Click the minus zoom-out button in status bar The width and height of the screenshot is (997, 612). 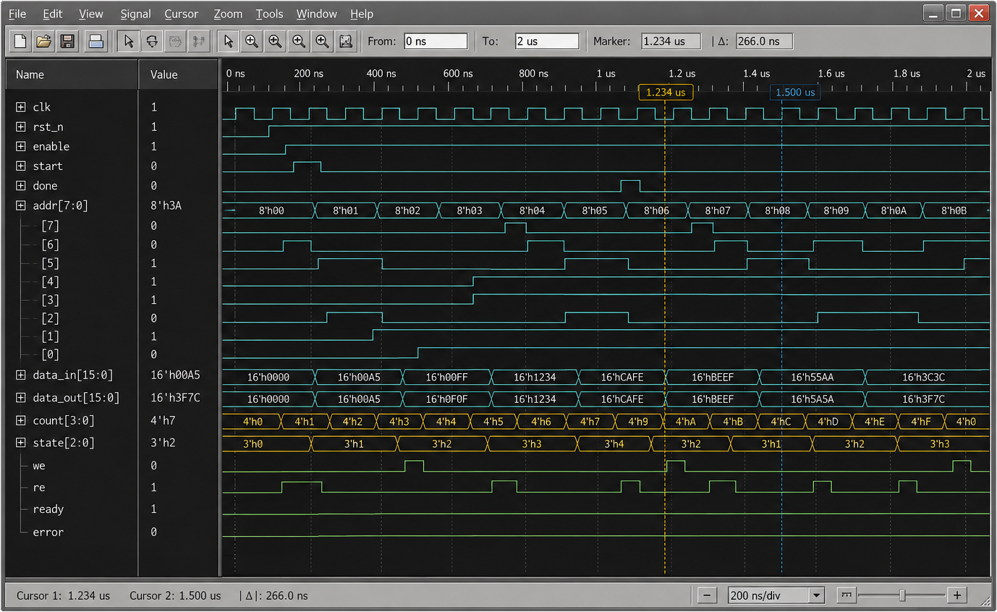point(707,595)
